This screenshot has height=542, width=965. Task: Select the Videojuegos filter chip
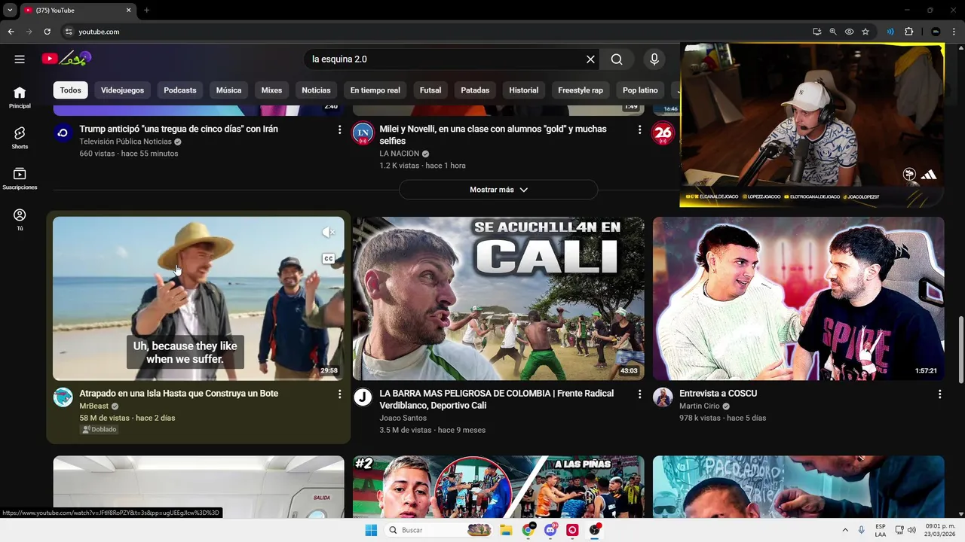tap(122, 90)
